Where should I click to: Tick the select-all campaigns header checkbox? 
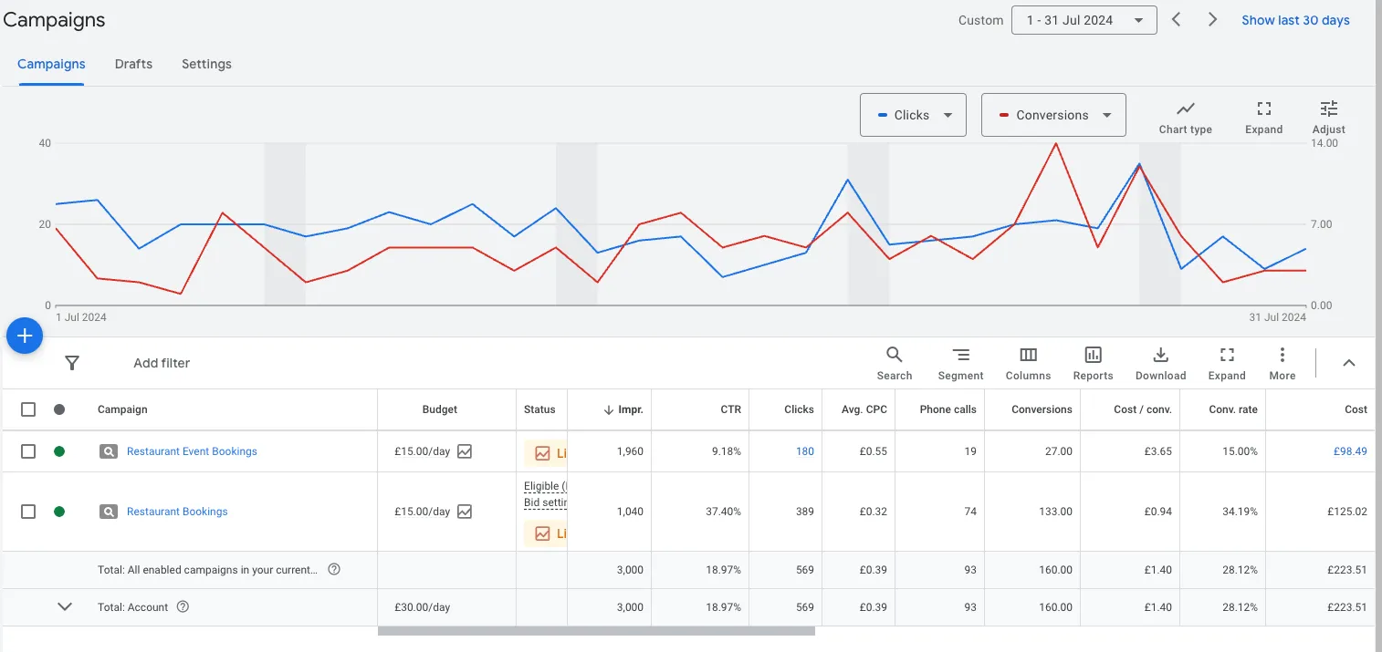click(x=28, y=409)
